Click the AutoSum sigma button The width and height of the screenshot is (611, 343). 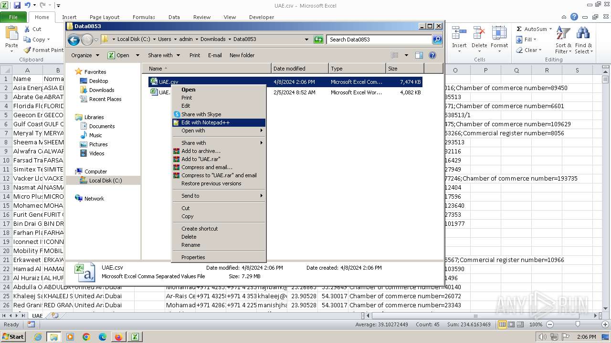click(x=534, y=29)
